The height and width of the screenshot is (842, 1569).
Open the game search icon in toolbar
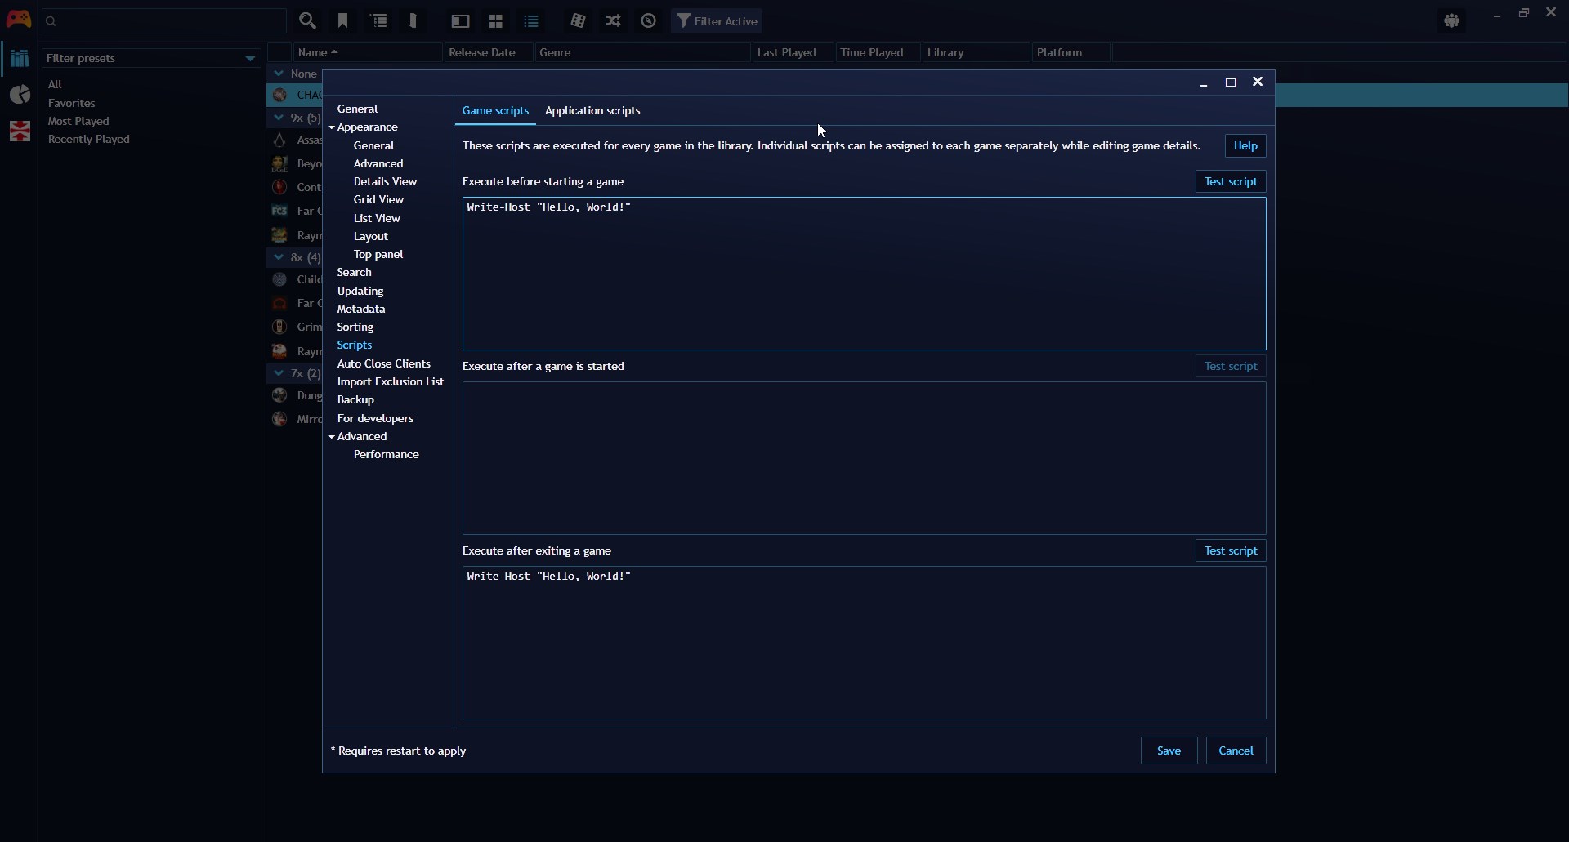[309, 20]
